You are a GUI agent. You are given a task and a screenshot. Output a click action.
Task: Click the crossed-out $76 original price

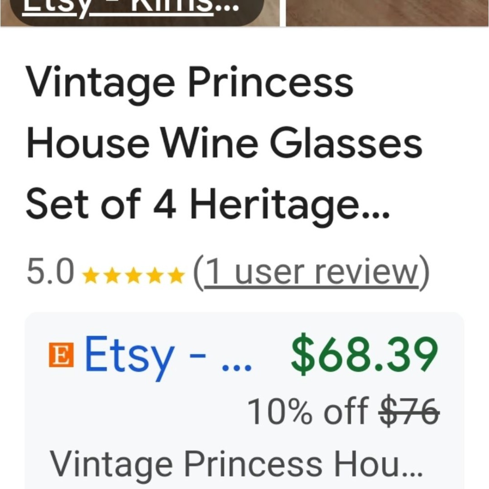[x=409, y=411]
